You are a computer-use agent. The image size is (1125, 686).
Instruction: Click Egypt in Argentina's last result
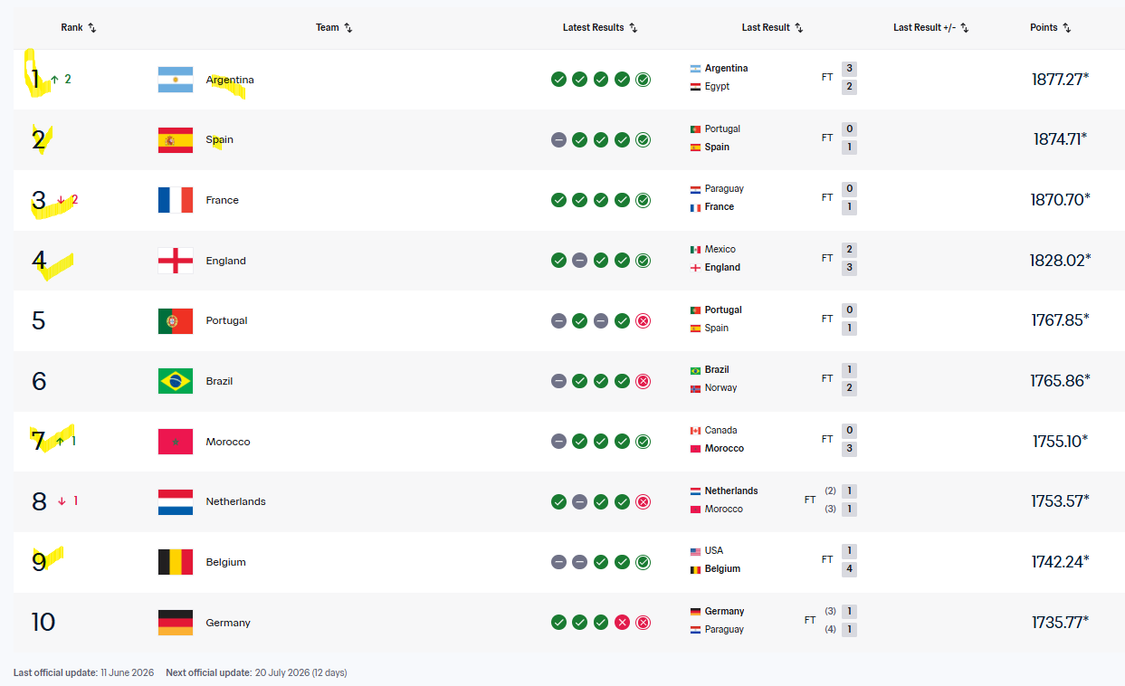[717, 87]
